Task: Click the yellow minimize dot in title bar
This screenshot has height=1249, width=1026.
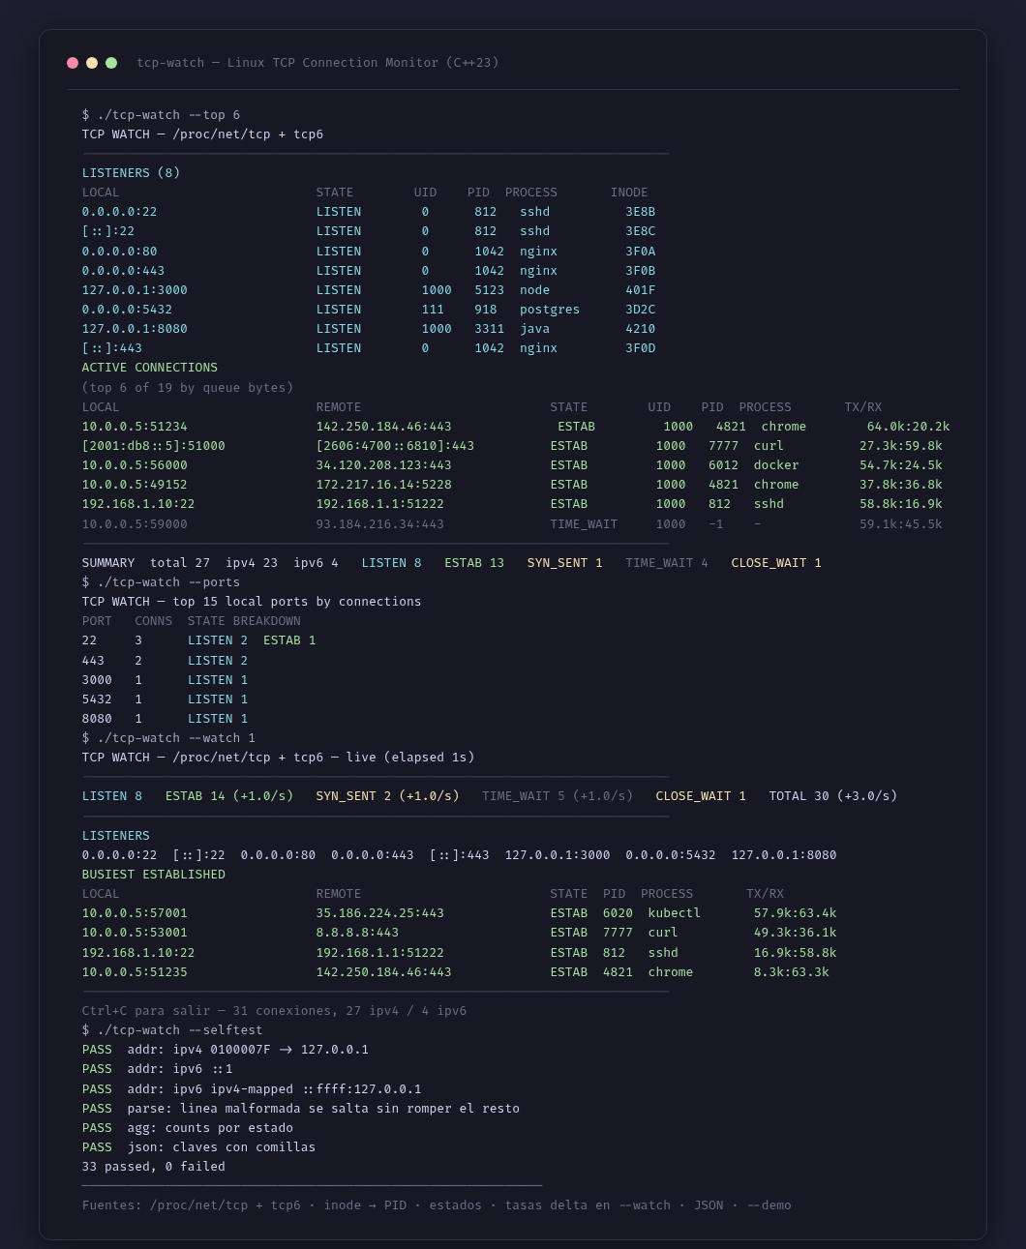Action: [x=92, y=63]
